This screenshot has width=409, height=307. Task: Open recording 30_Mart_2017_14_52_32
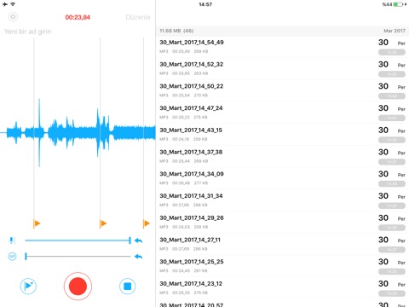pos(282,68)
